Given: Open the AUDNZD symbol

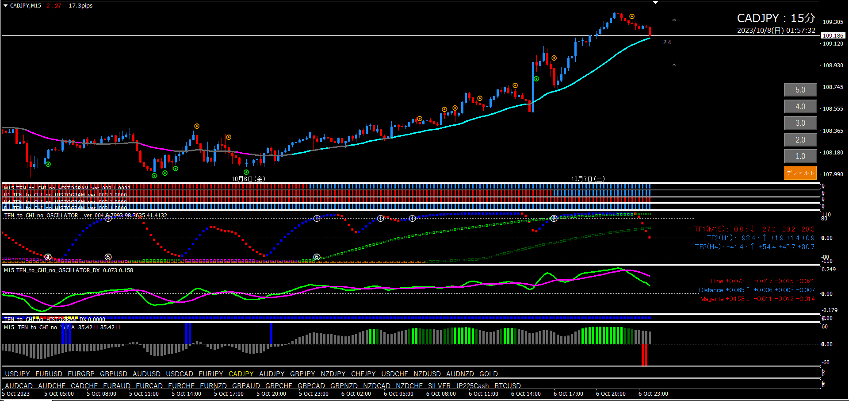Looking at the screenshot, I should (x=460, y=374).
